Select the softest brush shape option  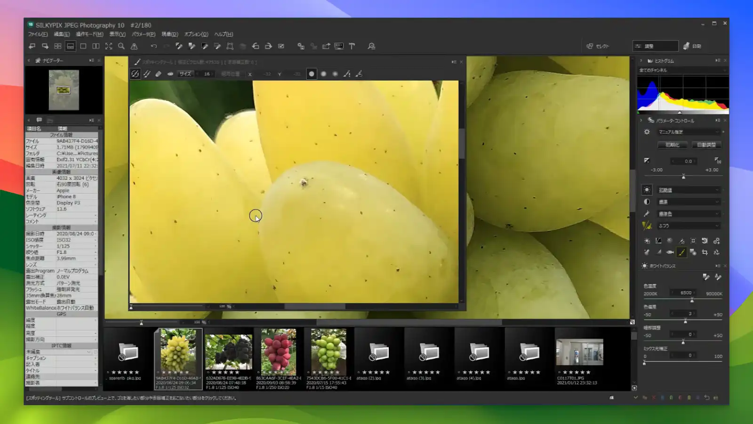(x=335, y=74)
